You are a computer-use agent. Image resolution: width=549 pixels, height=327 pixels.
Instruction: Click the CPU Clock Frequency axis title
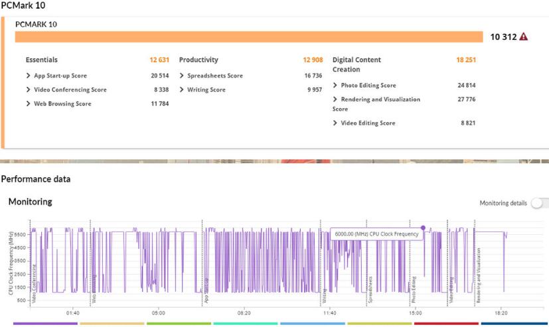click(x=11, y=263)
